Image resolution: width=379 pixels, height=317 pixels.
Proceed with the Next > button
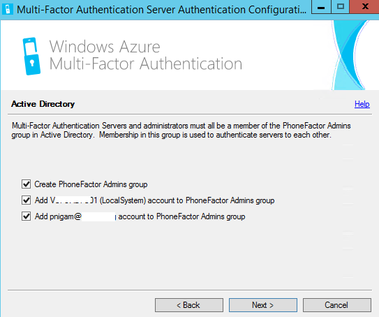(263, 305)
